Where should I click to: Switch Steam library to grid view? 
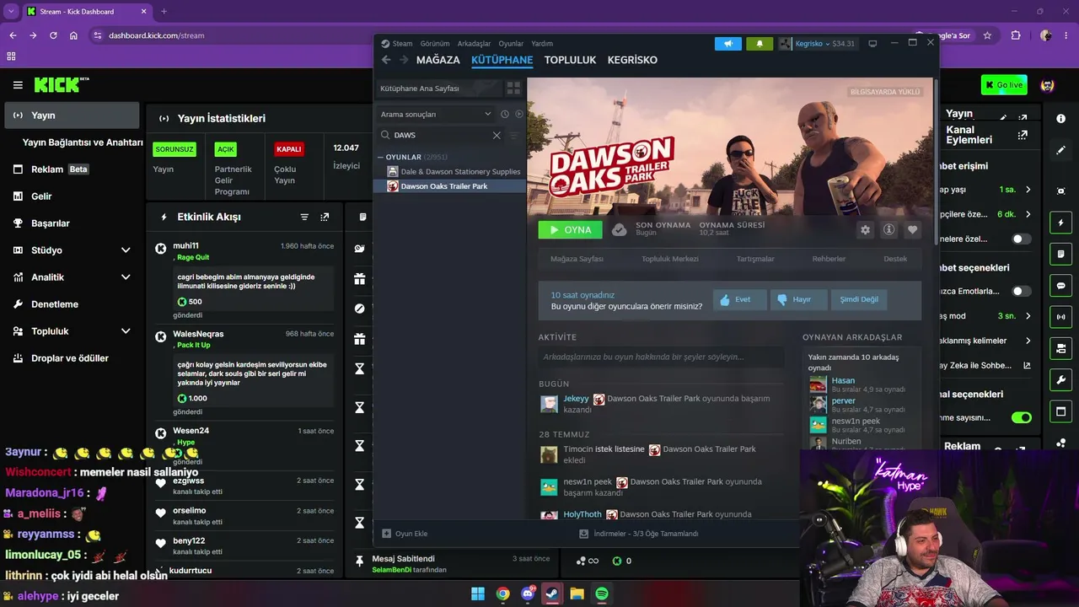coord(513,89)
